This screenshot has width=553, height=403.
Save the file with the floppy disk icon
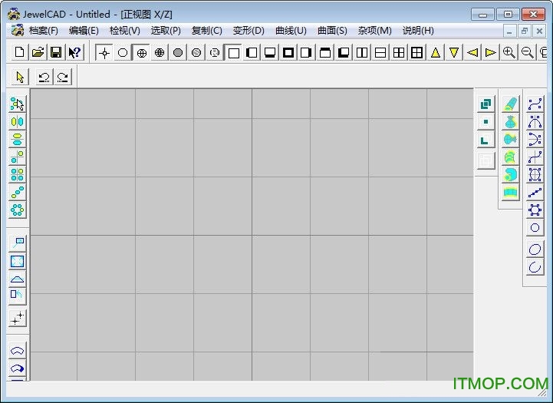point(57,52)
